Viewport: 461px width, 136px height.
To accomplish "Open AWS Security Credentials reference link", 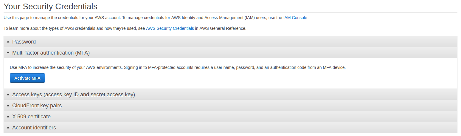I will pyautogui.click(x=170, y=29).
